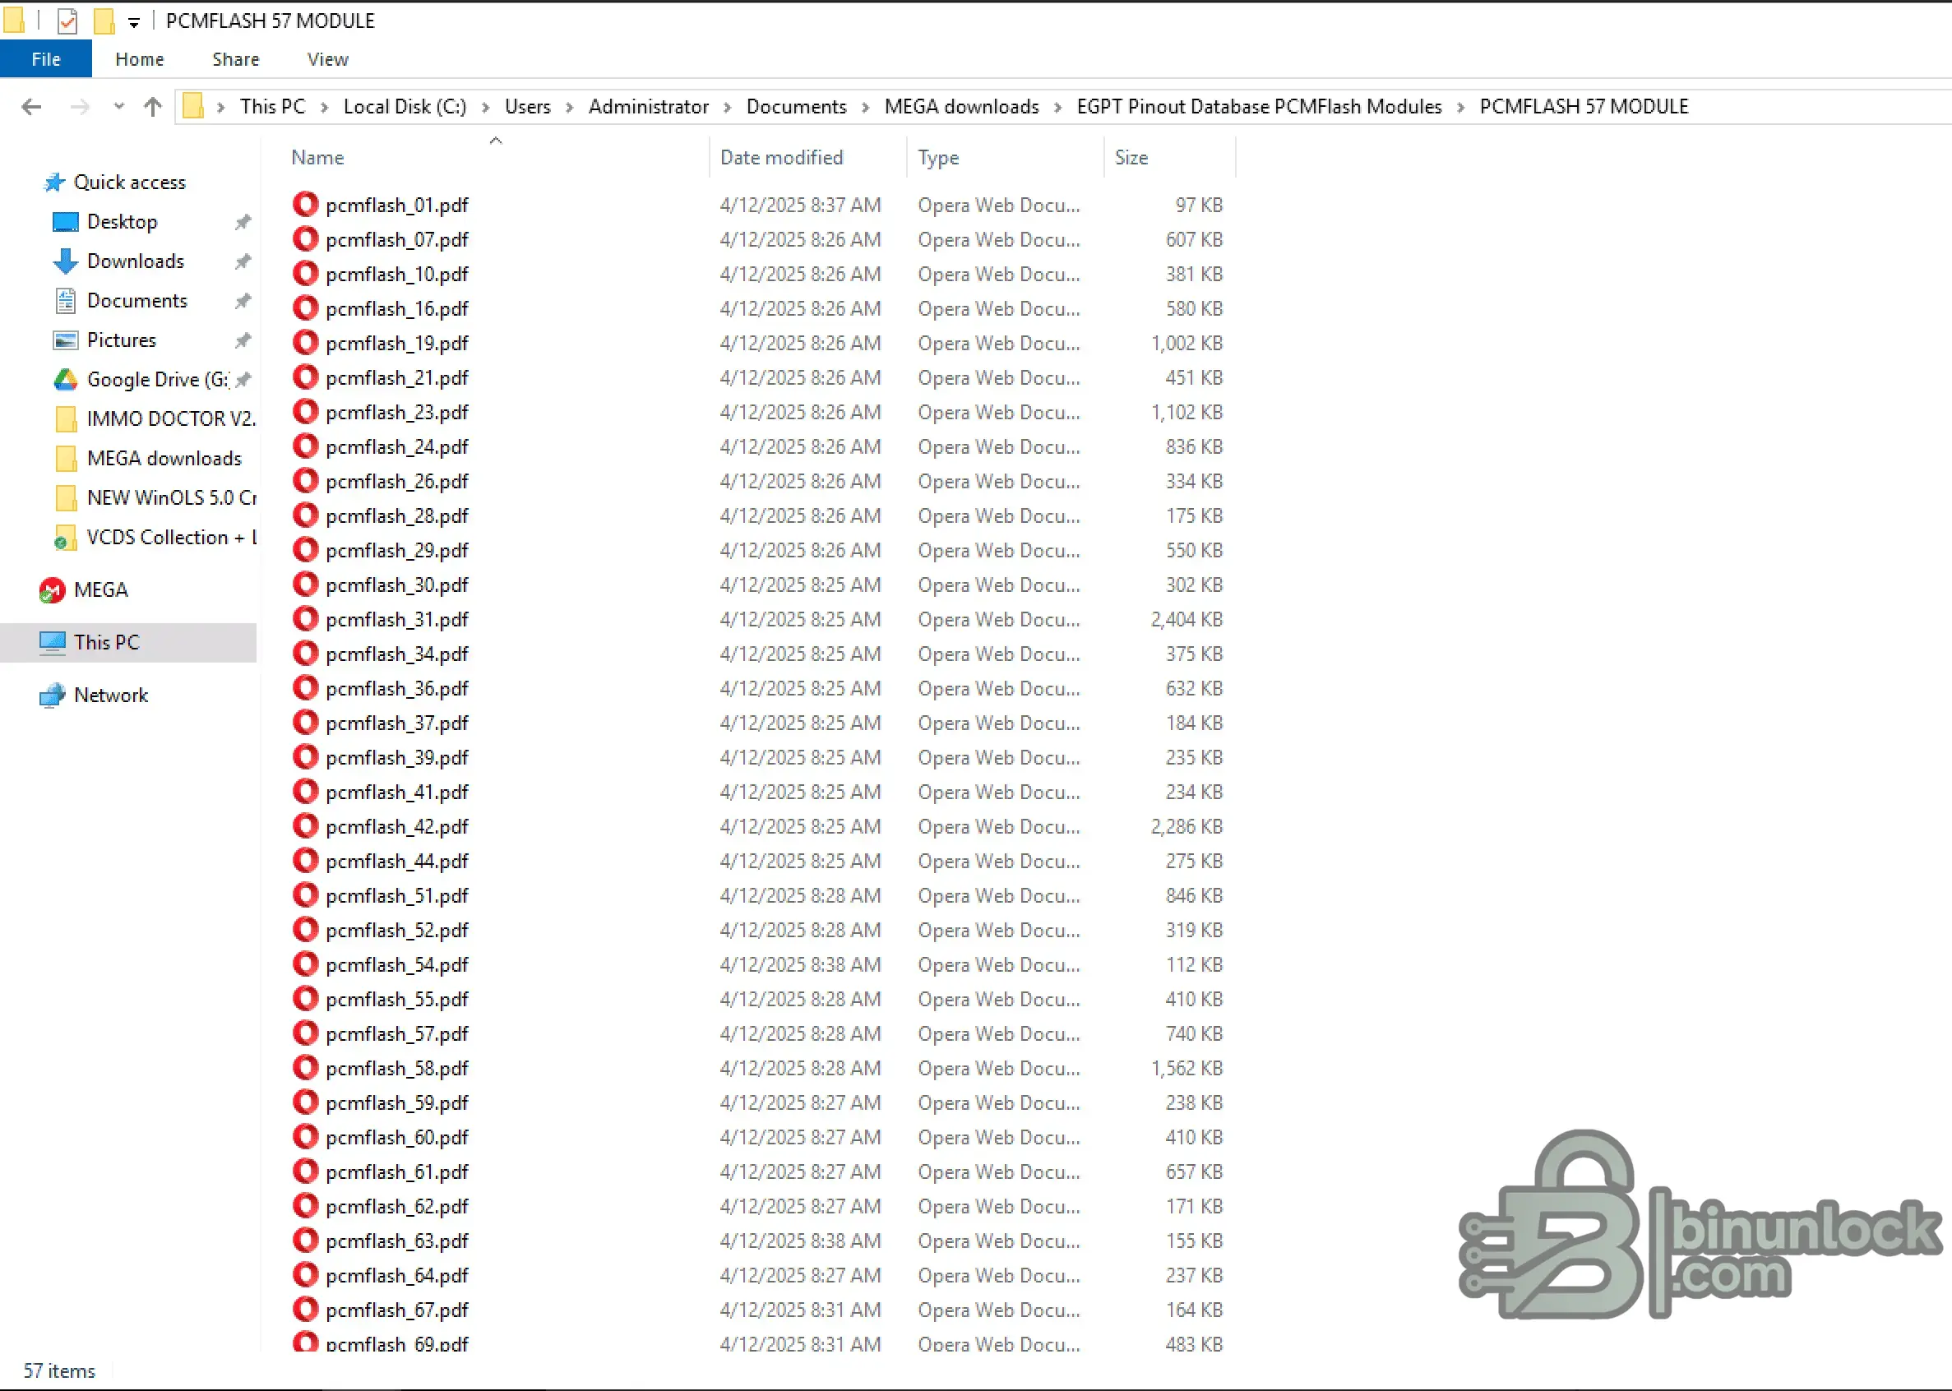Click the Forward navigation arrow
The image size is (1952, 1391).
pos(80,107)
